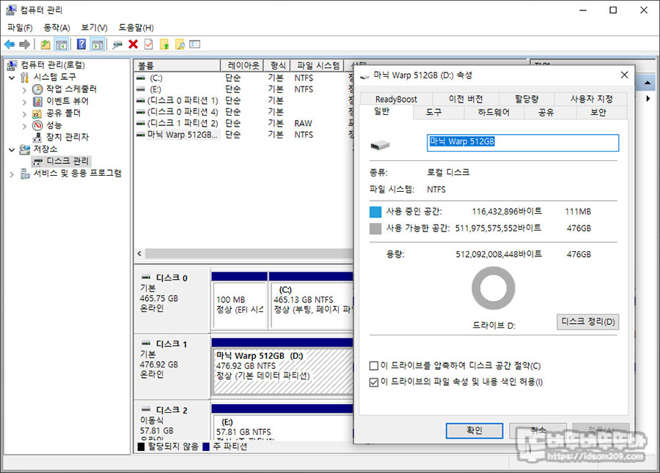Switch to the 하드웨어 tab
Image resolution: width=660 pixels, height=473 pixels.
tap(494, 112)
